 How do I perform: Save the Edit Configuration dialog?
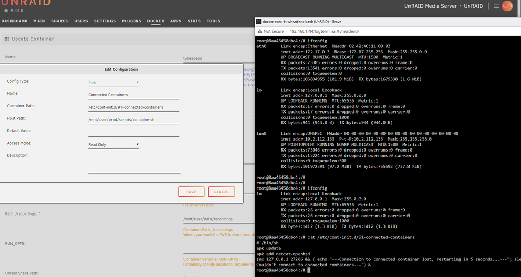click(191, 192)
